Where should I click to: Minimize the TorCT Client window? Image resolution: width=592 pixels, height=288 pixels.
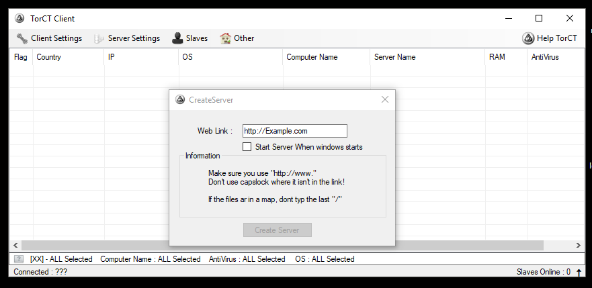(x=509, y=18)
